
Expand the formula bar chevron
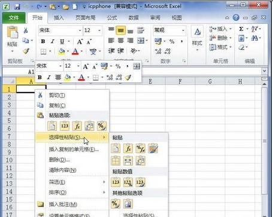265,71
